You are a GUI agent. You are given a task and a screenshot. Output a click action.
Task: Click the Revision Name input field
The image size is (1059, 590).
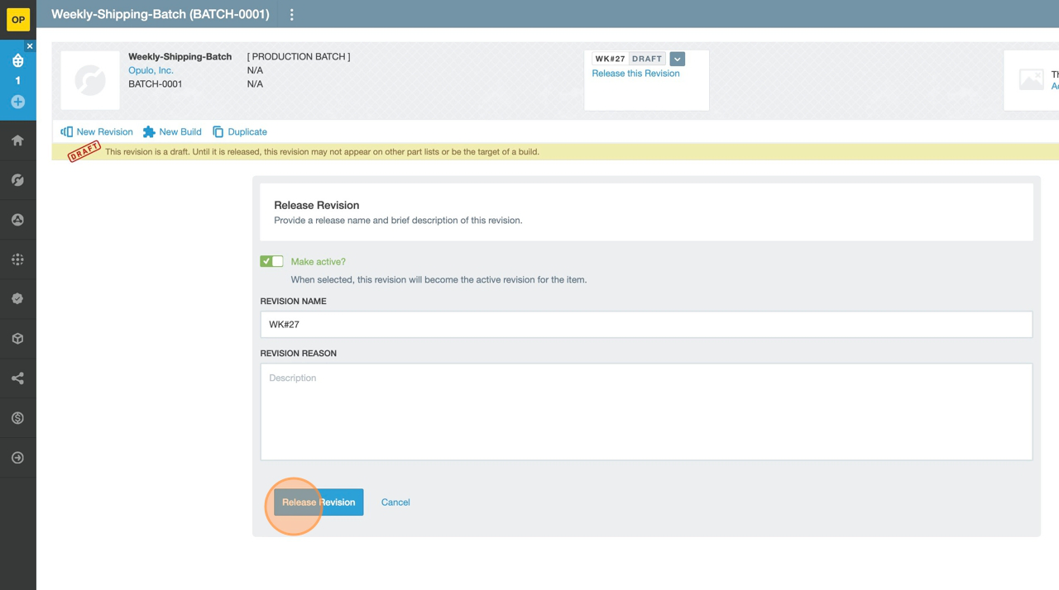[x=645, y=324]
